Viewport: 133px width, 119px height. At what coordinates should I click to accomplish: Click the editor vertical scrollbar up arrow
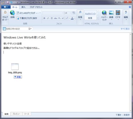pos(131,34)
